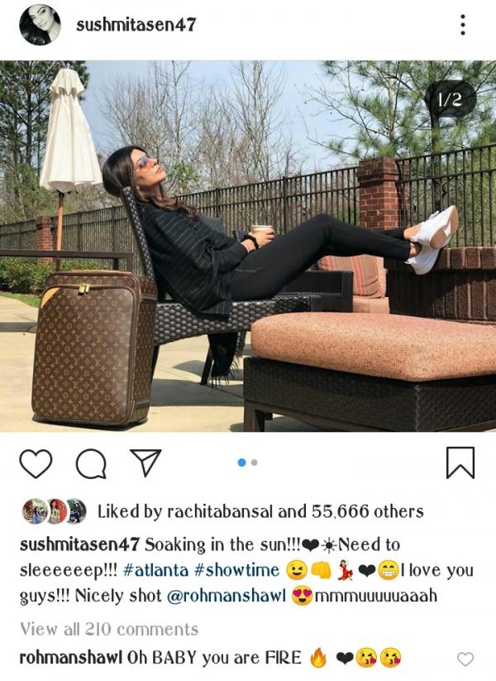Viewport: 496px width, 681px height.
Task: Open the #atlanta hashtag
Action: coord(155,570)
